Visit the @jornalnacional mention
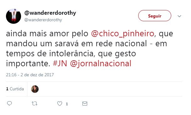Viewport: 191px width, 115px height. tap(101, 64)
